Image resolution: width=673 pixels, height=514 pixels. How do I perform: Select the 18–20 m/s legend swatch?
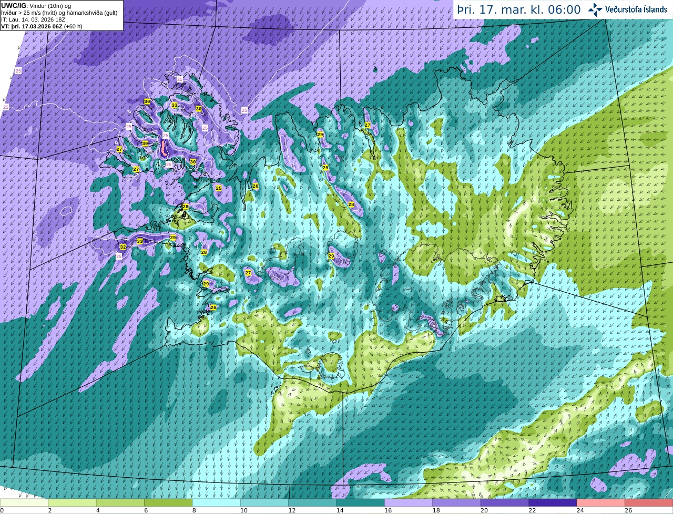(456, 502)
